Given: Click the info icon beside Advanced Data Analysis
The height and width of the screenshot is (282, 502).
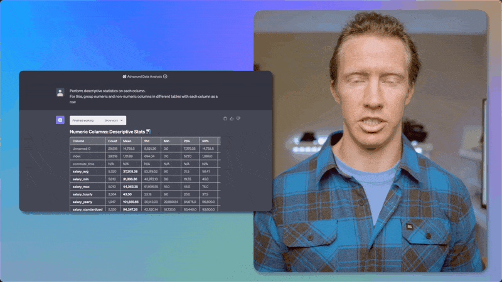Looking at the screenshot, I should point(165,76).
